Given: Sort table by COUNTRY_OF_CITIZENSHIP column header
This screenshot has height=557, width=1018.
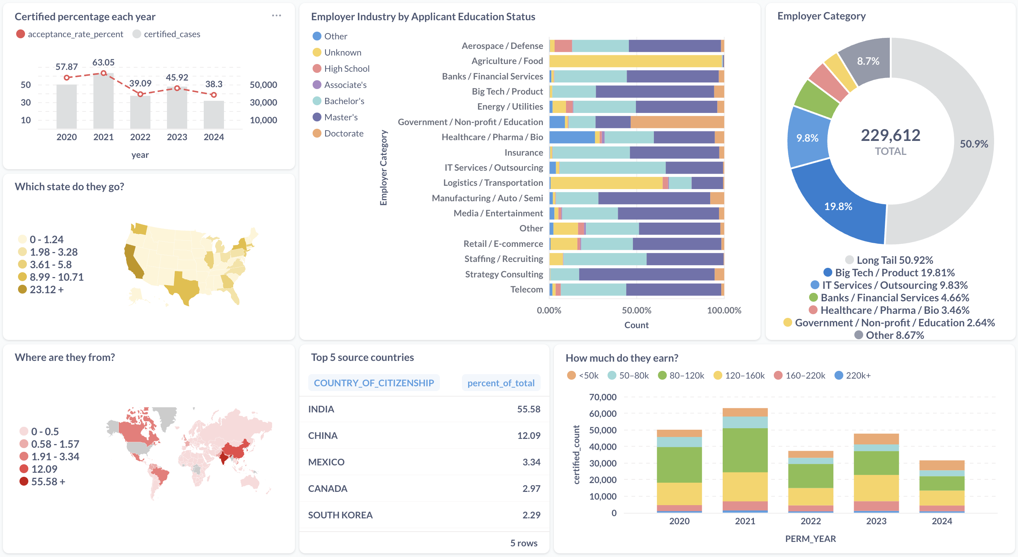Looking at the screenshot, I should [374, 383].
